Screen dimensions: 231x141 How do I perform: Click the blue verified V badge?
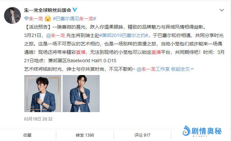click(75, 10)
